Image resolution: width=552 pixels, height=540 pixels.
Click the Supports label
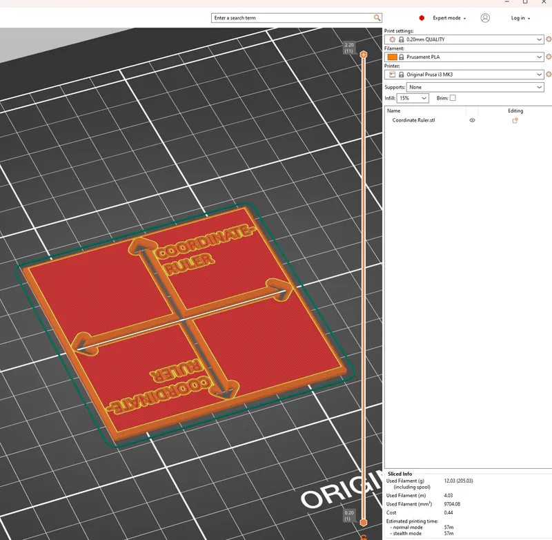click(394, 87)
